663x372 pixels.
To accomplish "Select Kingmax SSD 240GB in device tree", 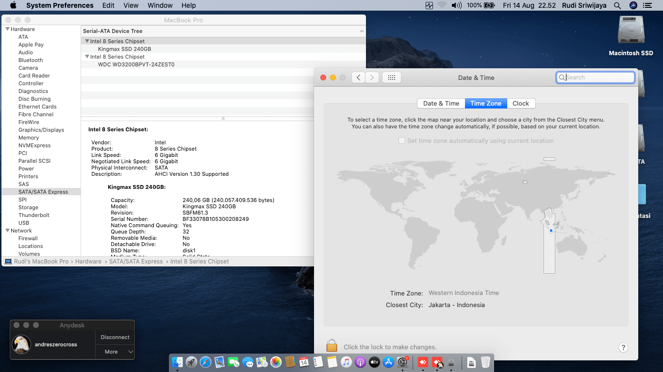I will tap(124, 49).
